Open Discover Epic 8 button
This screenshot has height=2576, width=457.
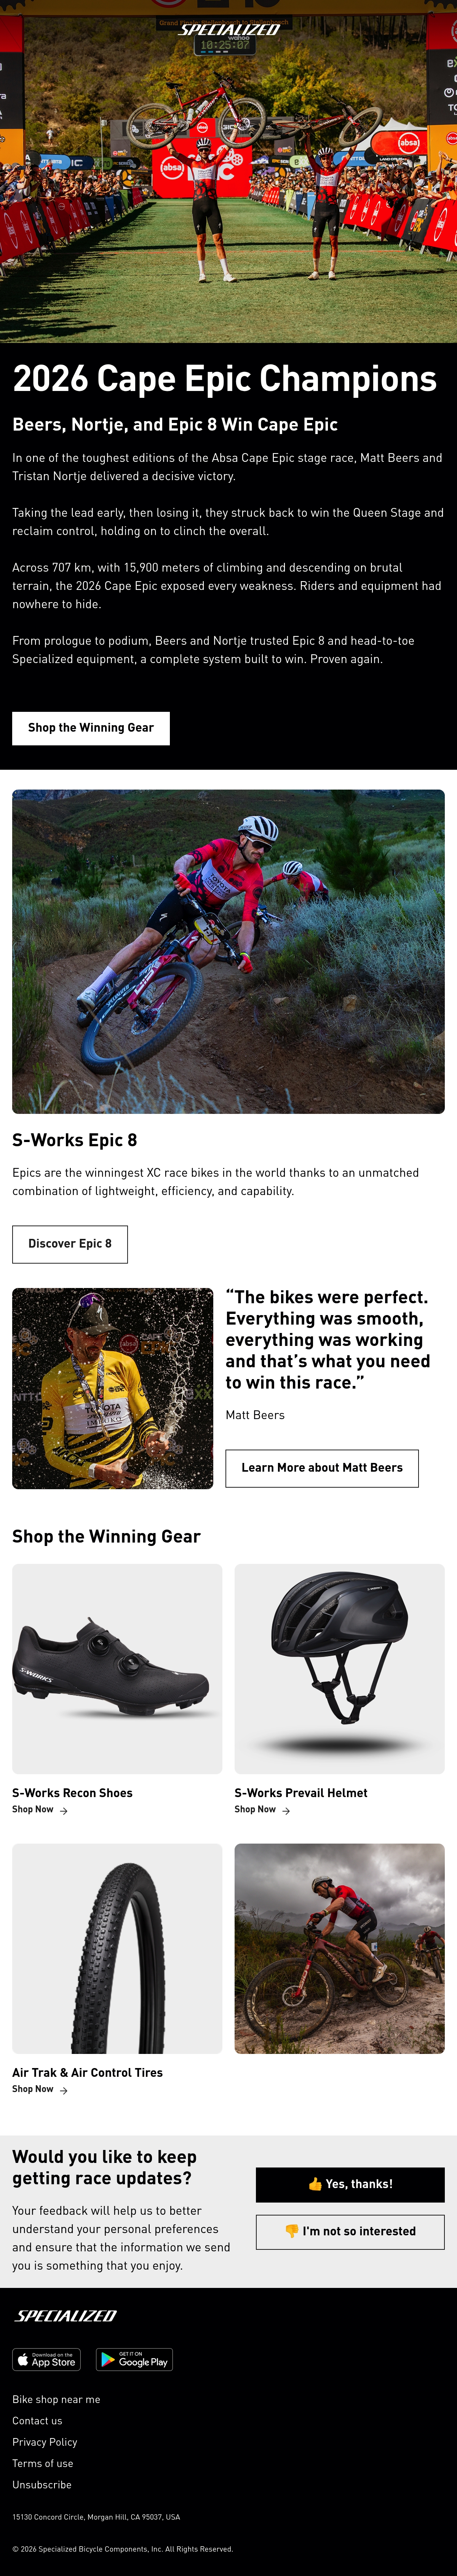click(x=70, y=1244)
